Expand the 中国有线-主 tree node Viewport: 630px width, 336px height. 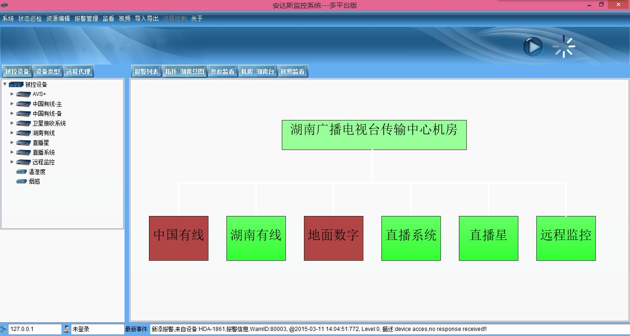[x=12, y=103]
